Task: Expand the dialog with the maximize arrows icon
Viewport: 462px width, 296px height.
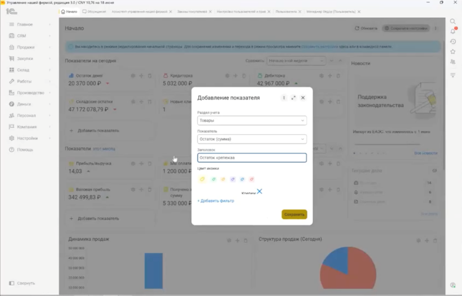Action: coord(293,98)
